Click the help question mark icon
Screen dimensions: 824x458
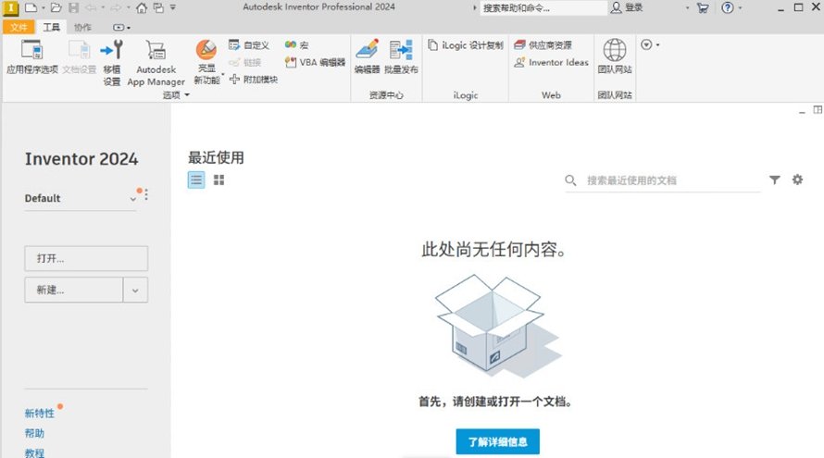click(728, 8)
